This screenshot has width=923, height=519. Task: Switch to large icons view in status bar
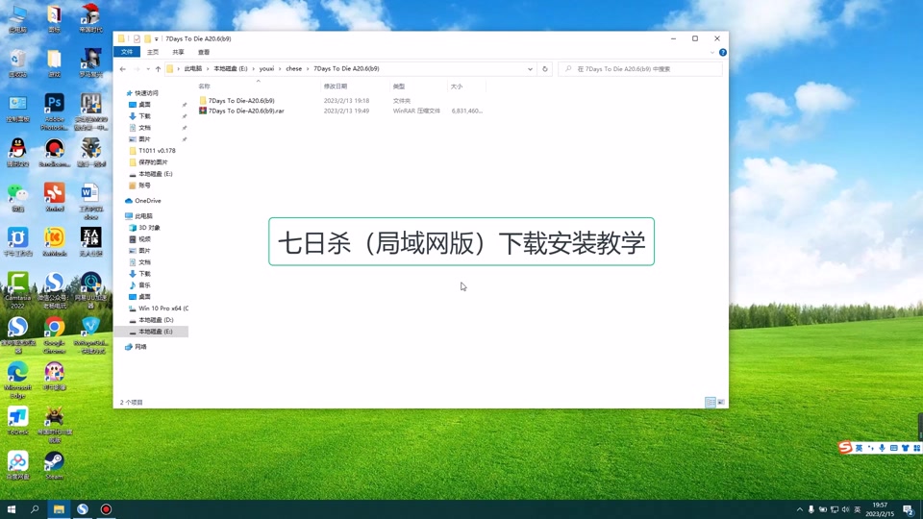point(721,403)
